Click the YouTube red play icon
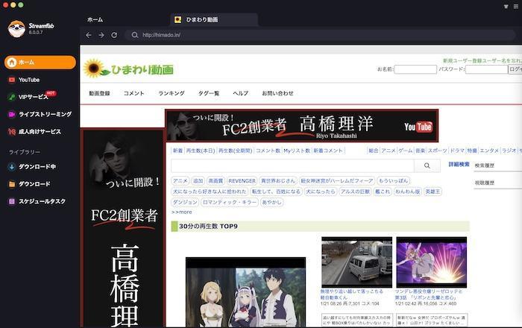The image size is (522, 328). (12, 80)
